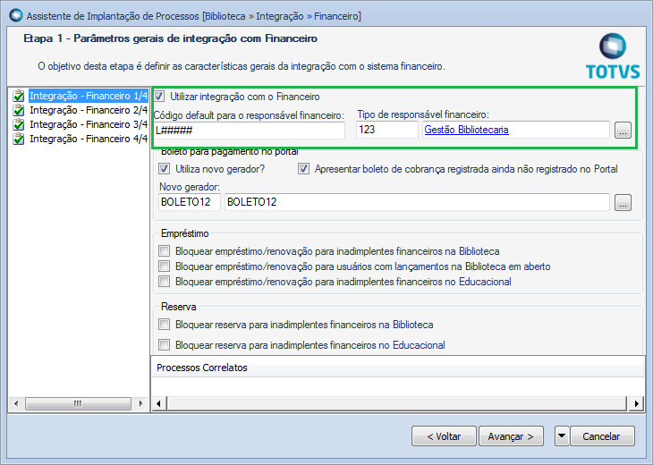Select step Integração - Financeiro 1/4
Viewport: 653px width, 465px height.
tap(89, 96)
